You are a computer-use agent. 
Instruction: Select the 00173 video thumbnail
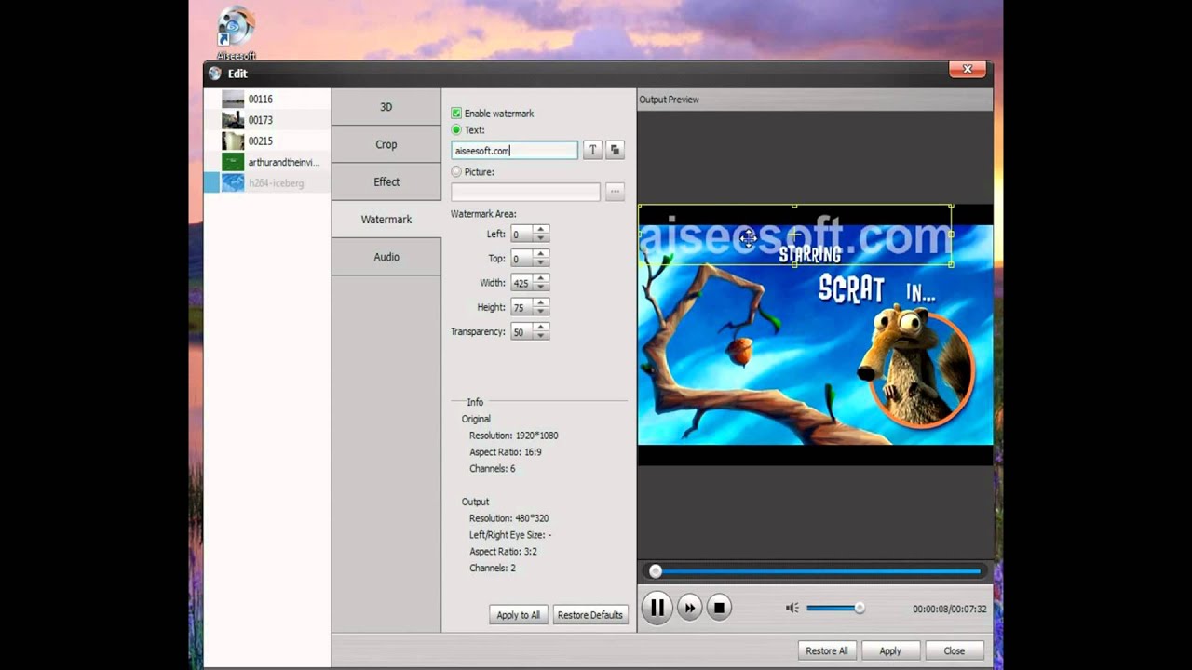(x=233, y=120)
